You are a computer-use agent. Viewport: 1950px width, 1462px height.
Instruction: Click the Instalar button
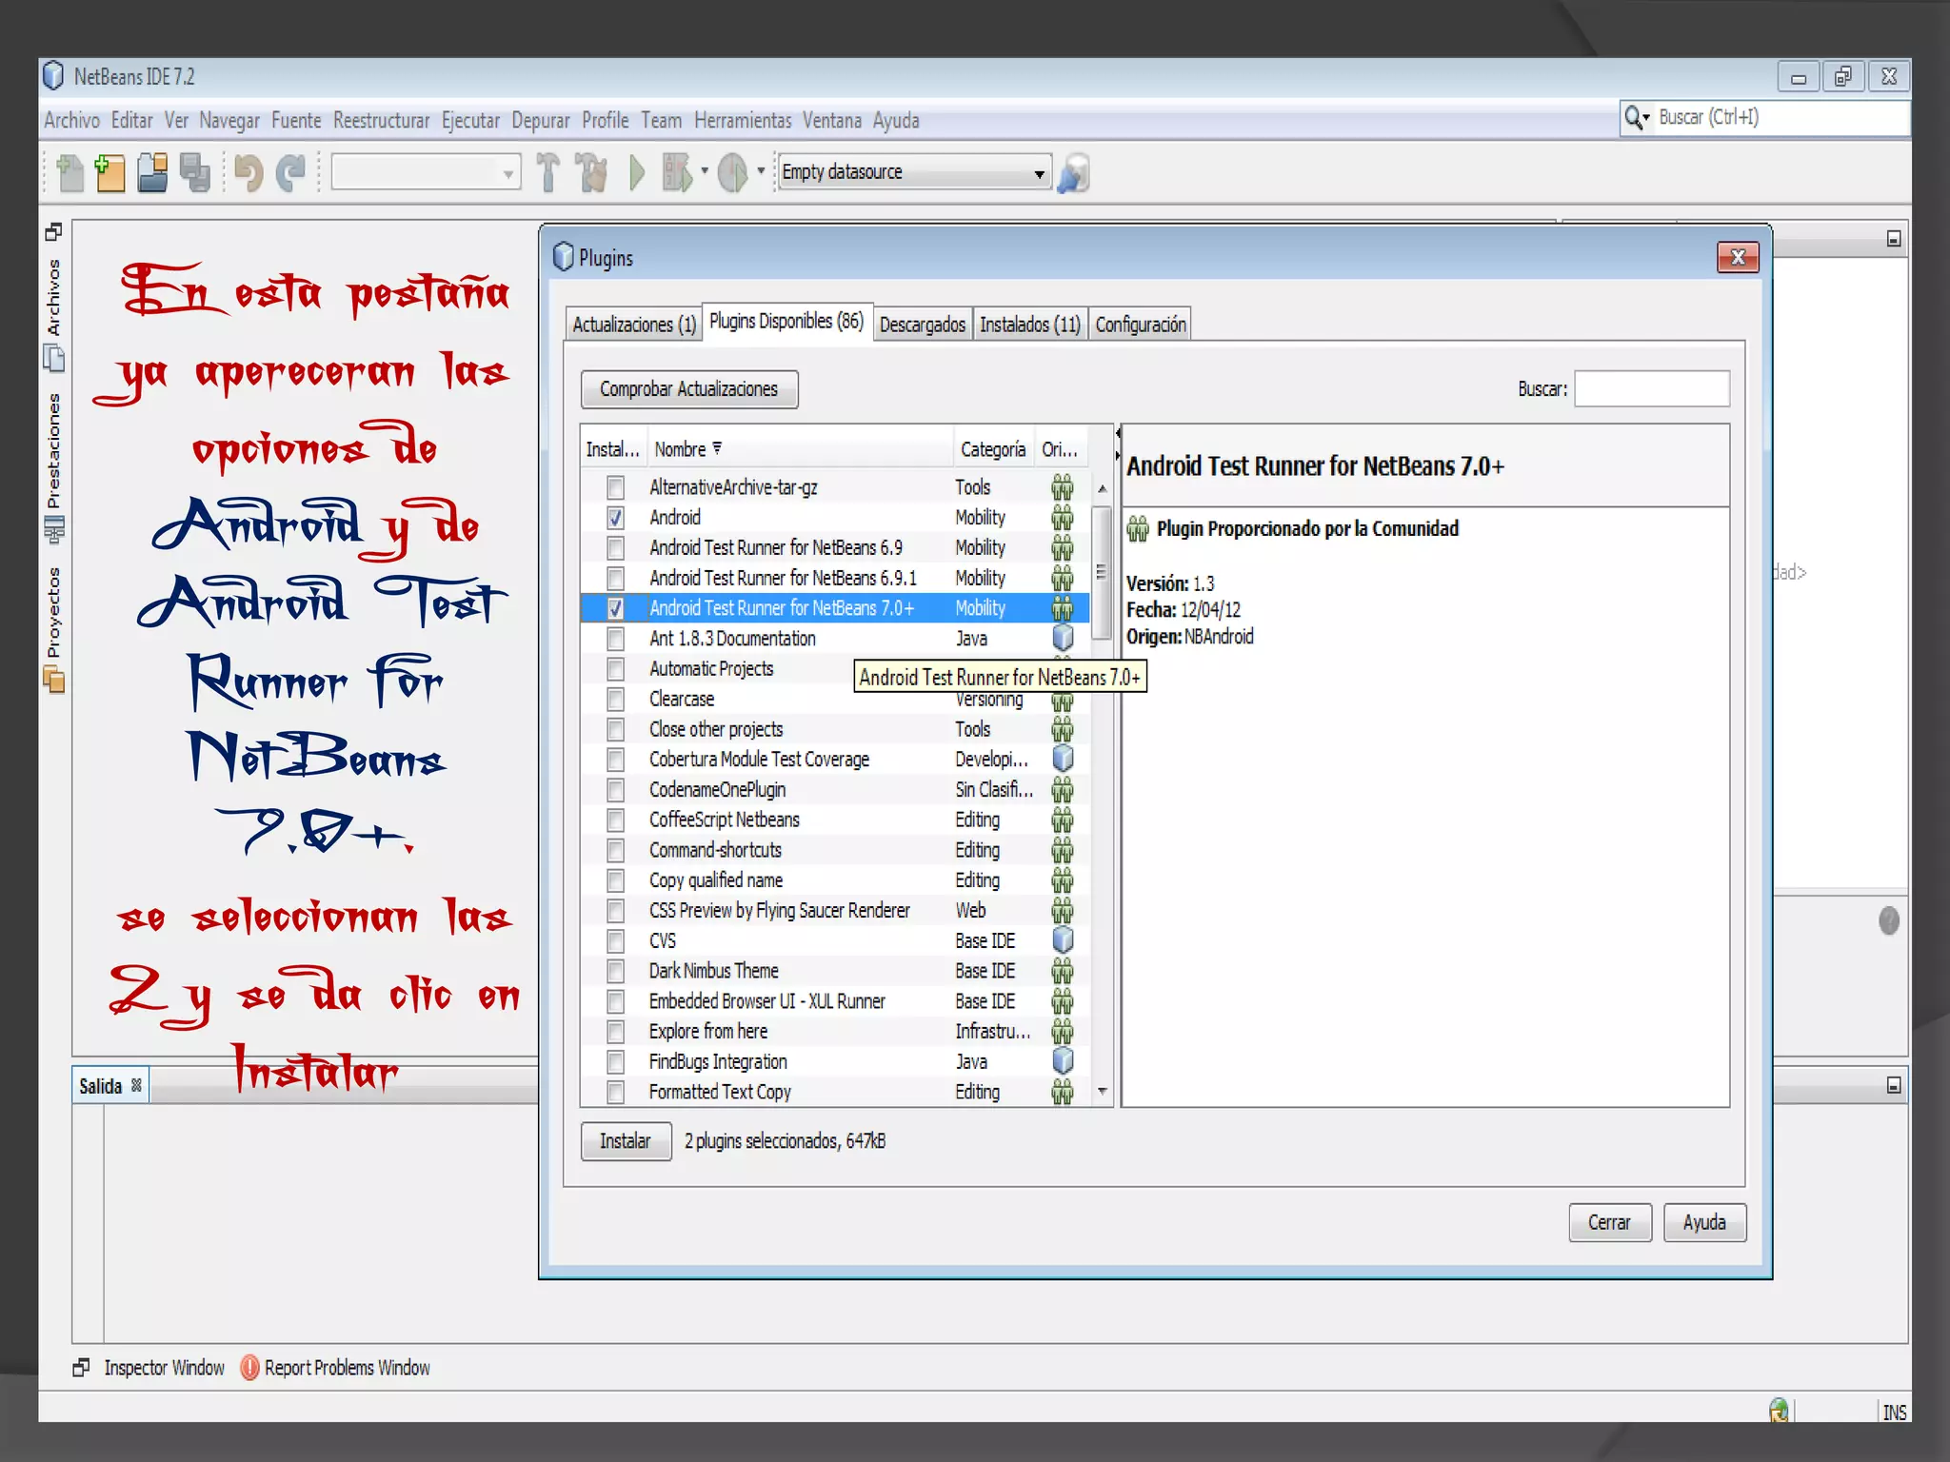[x=626, y=1141]
